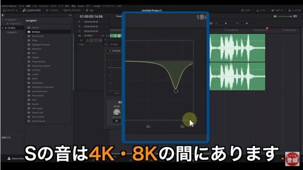Screen dimensions: 303x170
Task: Open the Metadata panel
Action: pyautogui.click(x=277, y=10)
